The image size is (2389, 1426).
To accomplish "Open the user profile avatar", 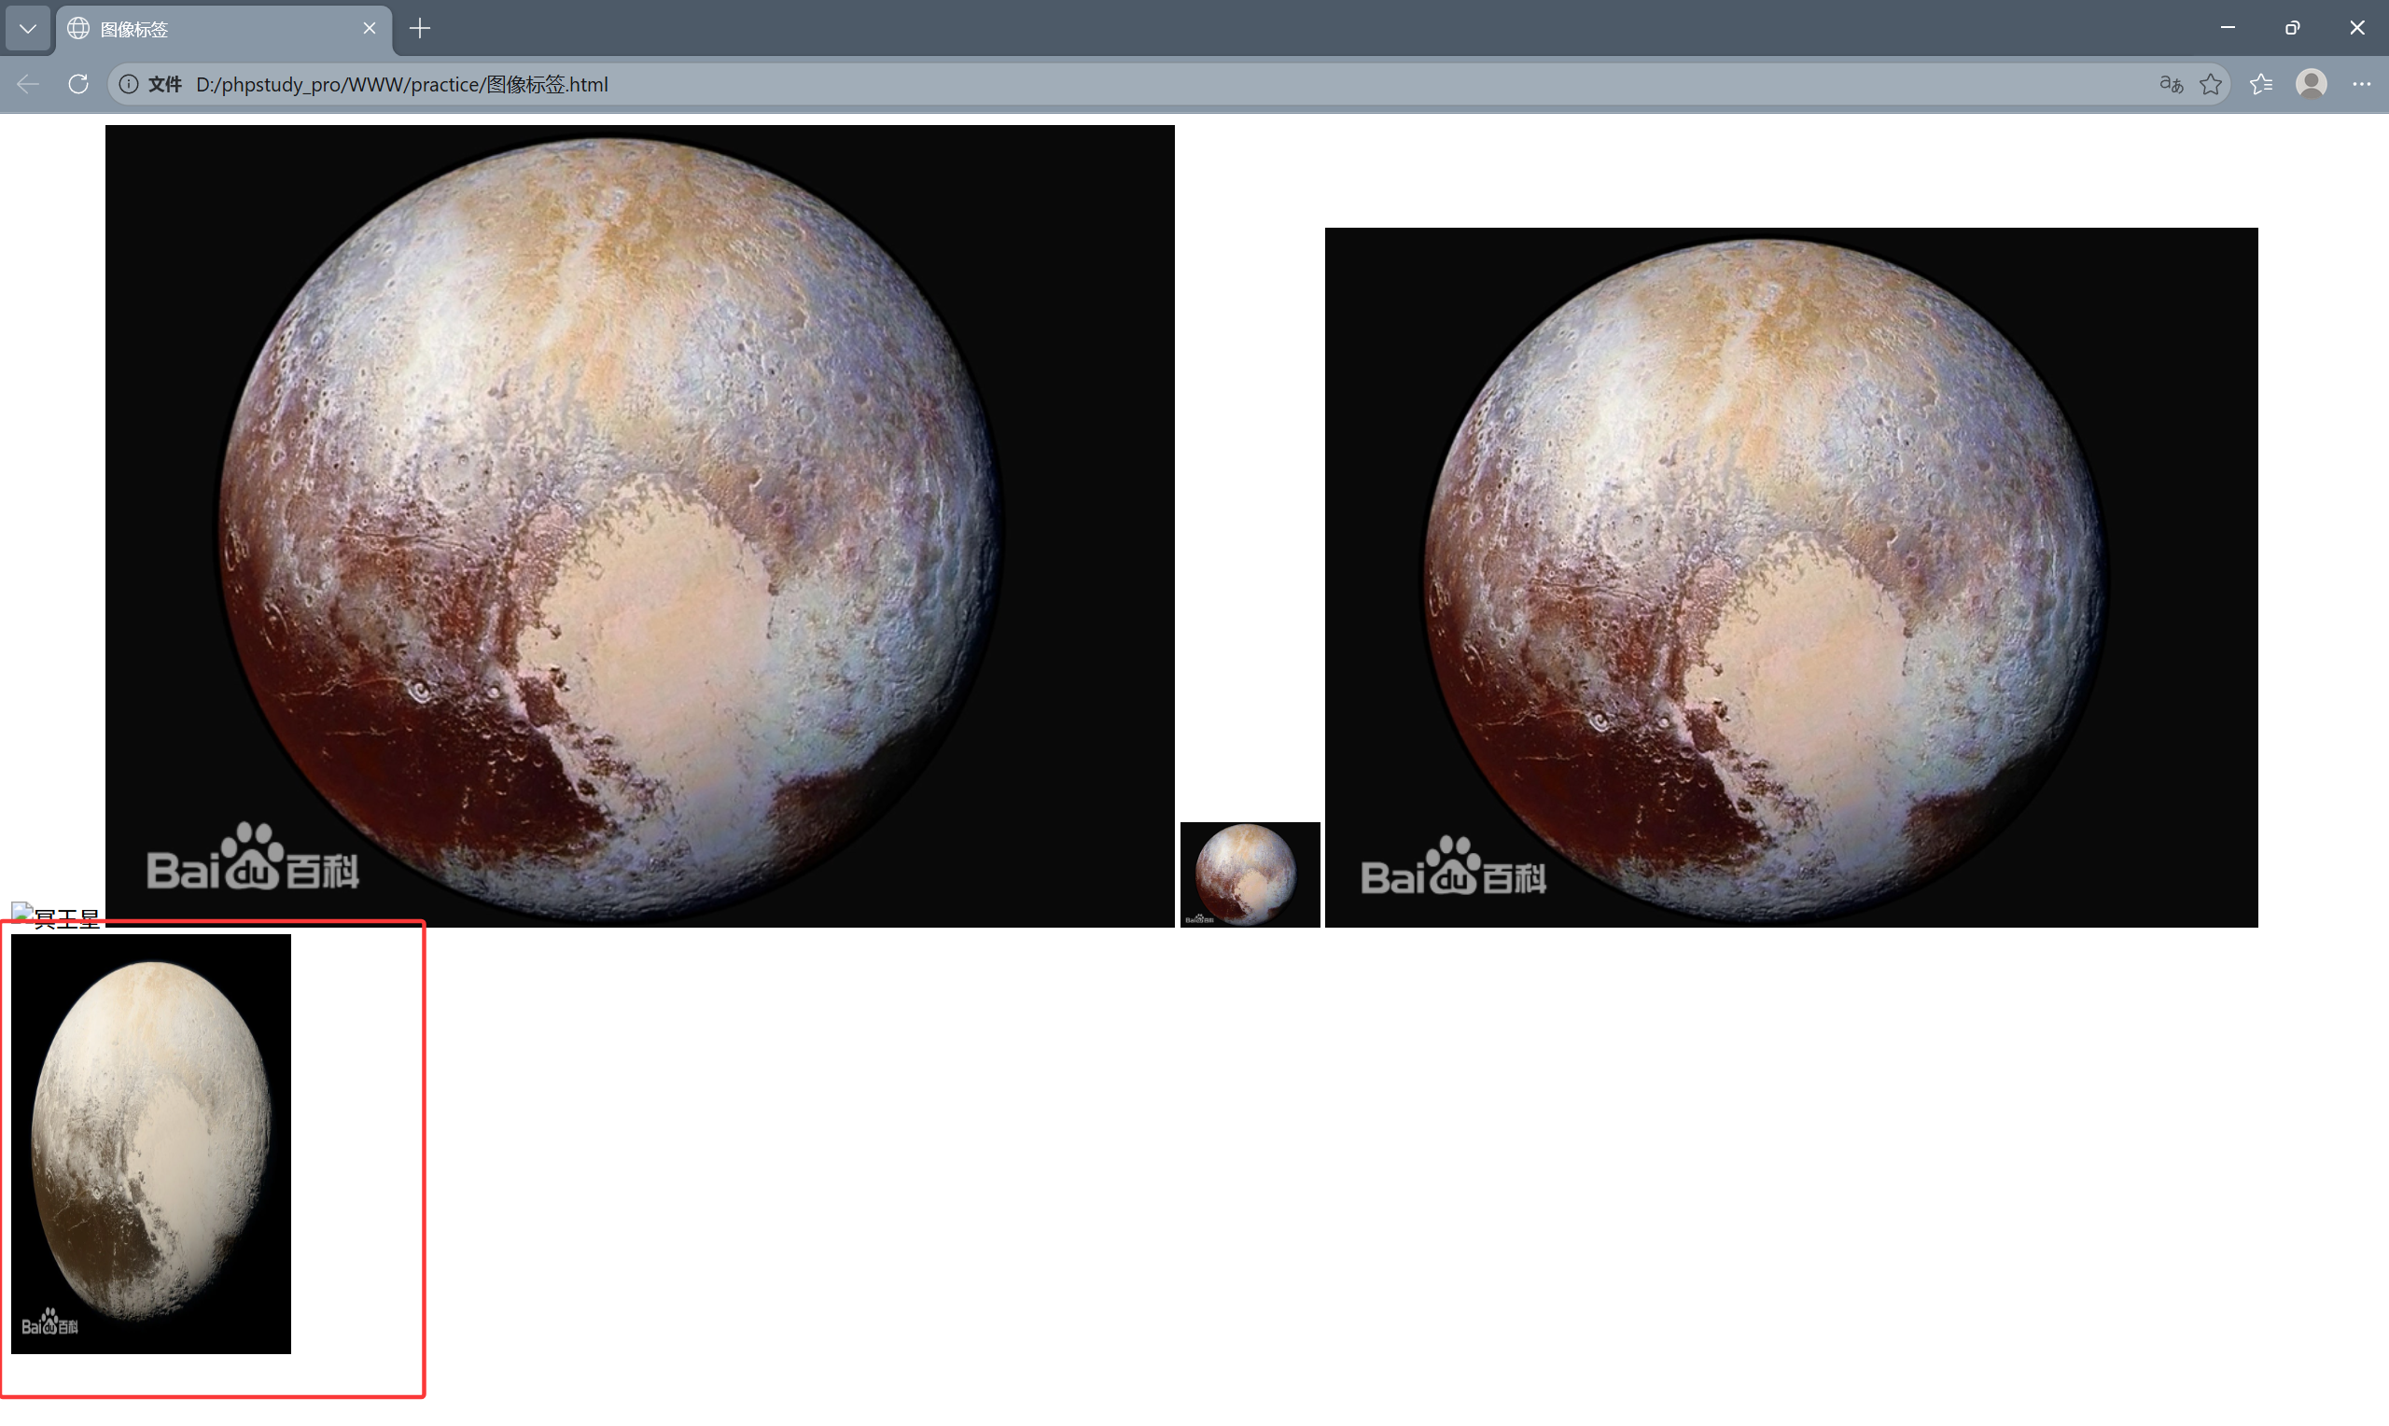I will tap(2312, 85).
